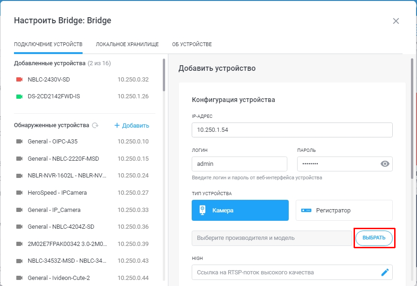
Task: Click camera icon beside General - NBLC-2220F-MSD
Action: [x=20, y=158]
